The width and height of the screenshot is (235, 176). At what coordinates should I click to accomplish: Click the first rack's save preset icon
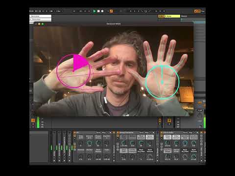tap(111, 132)
